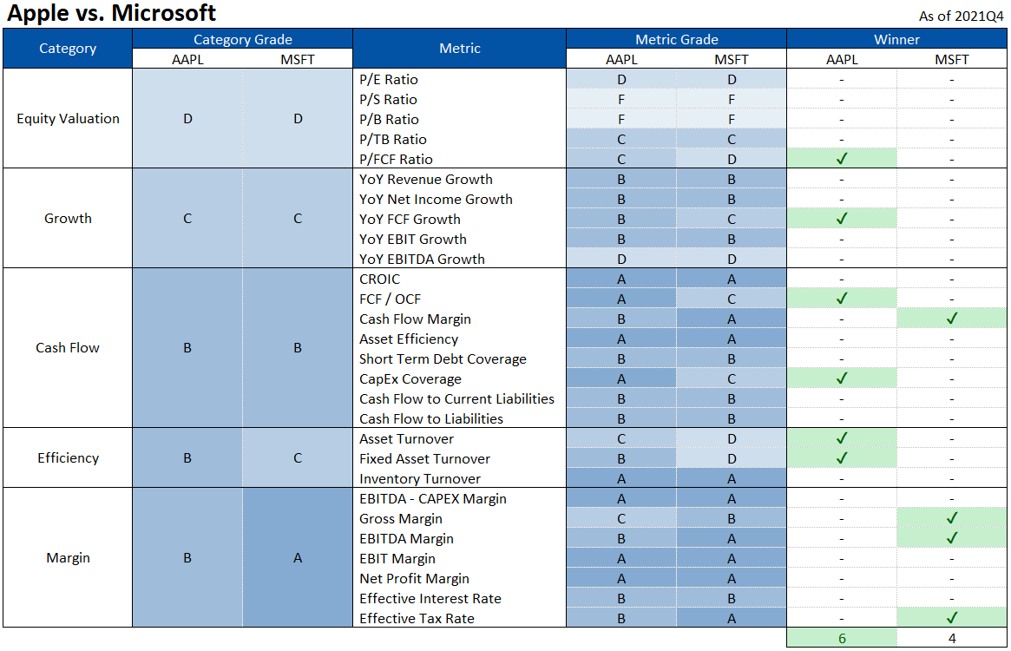The width and height of the screenshot is (1011, 651).
Task: Select the Margin category cell
Action: click(68, 558)
